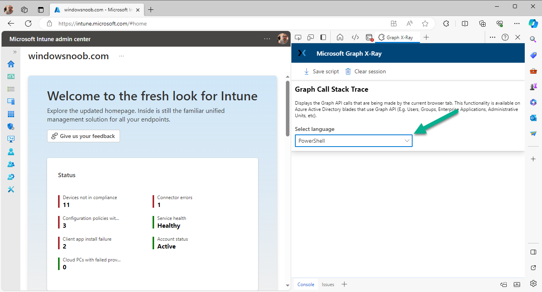This screenshot has height=292, width=542.
Task: Open Home in the Intune sidebar
Action: coord(11,64)
